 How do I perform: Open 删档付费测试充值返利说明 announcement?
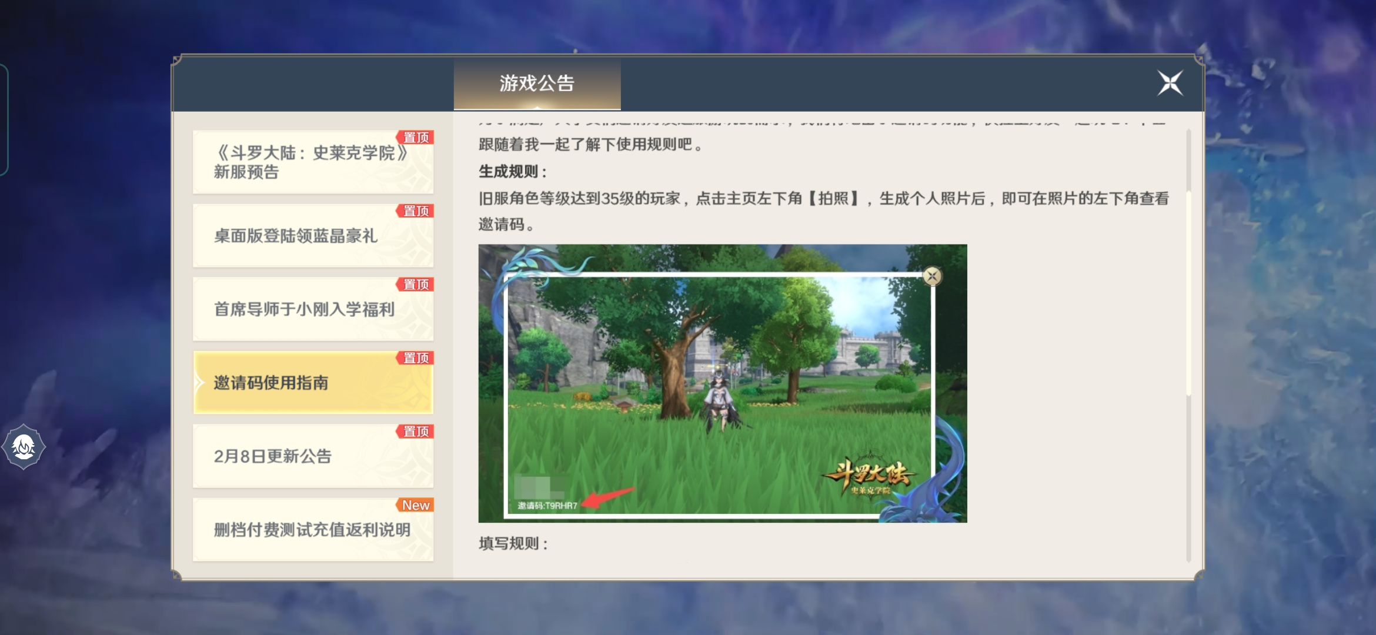[313, 530]
